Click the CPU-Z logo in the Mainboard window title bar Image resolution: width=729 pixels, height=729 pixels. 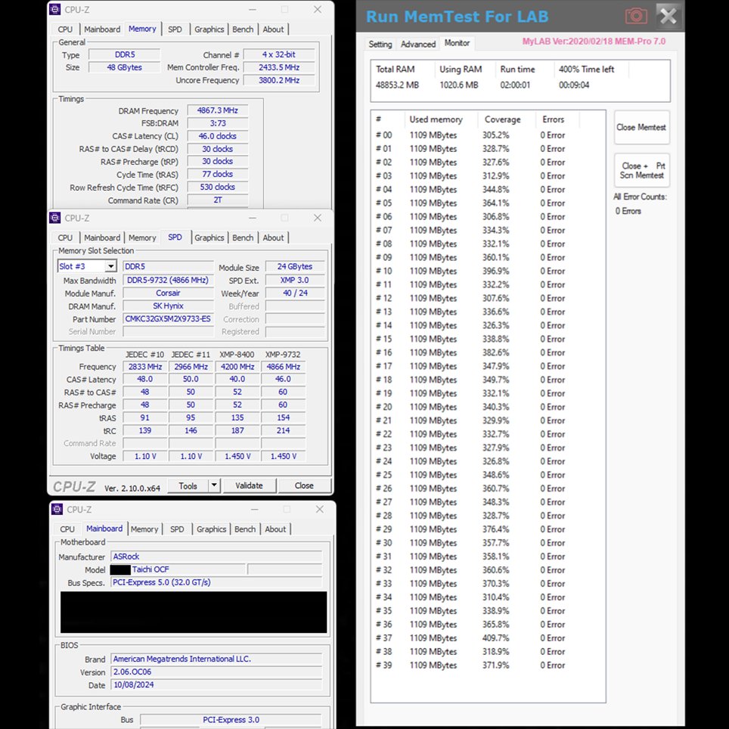57,509
